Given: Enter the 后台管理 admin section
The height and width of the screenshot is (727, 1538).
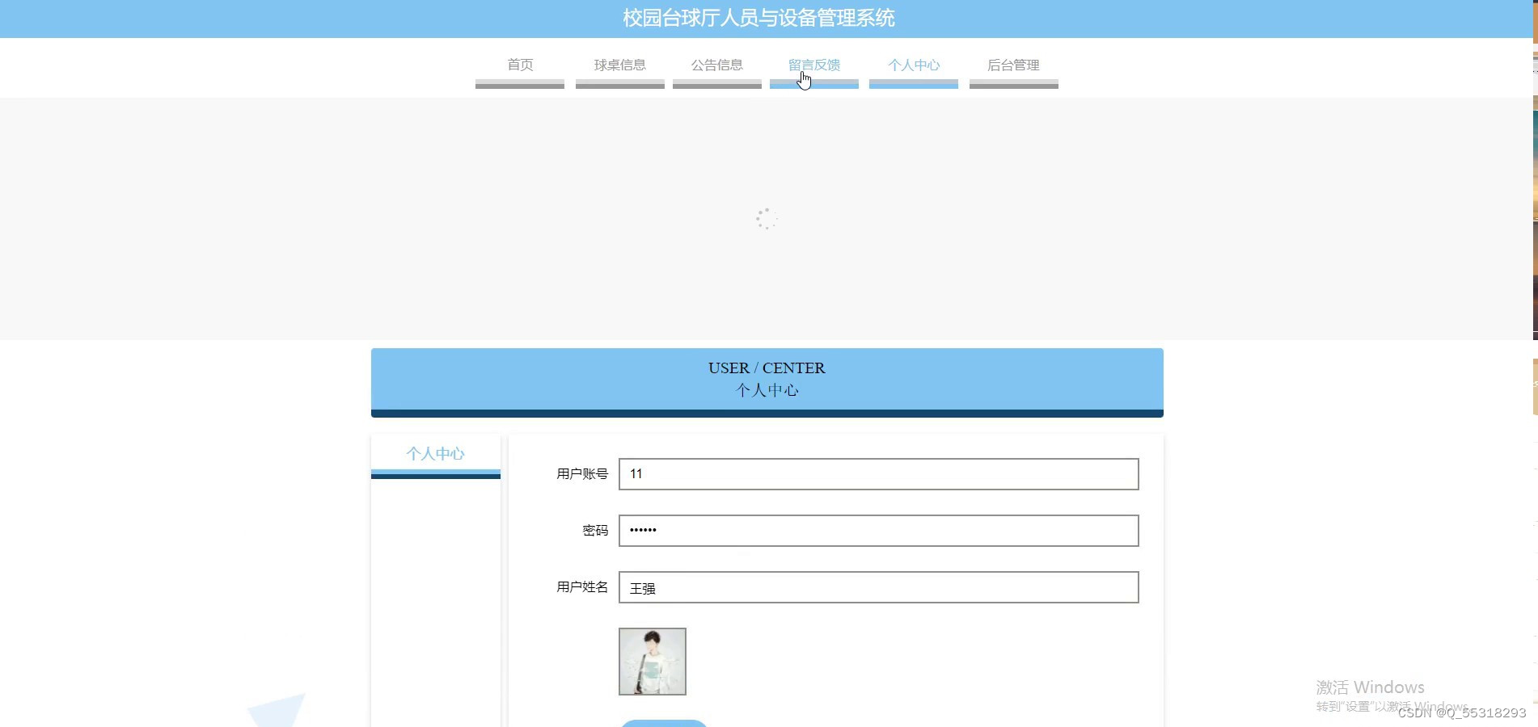Looking at the screenshot, I should (x=1013, y=65).
